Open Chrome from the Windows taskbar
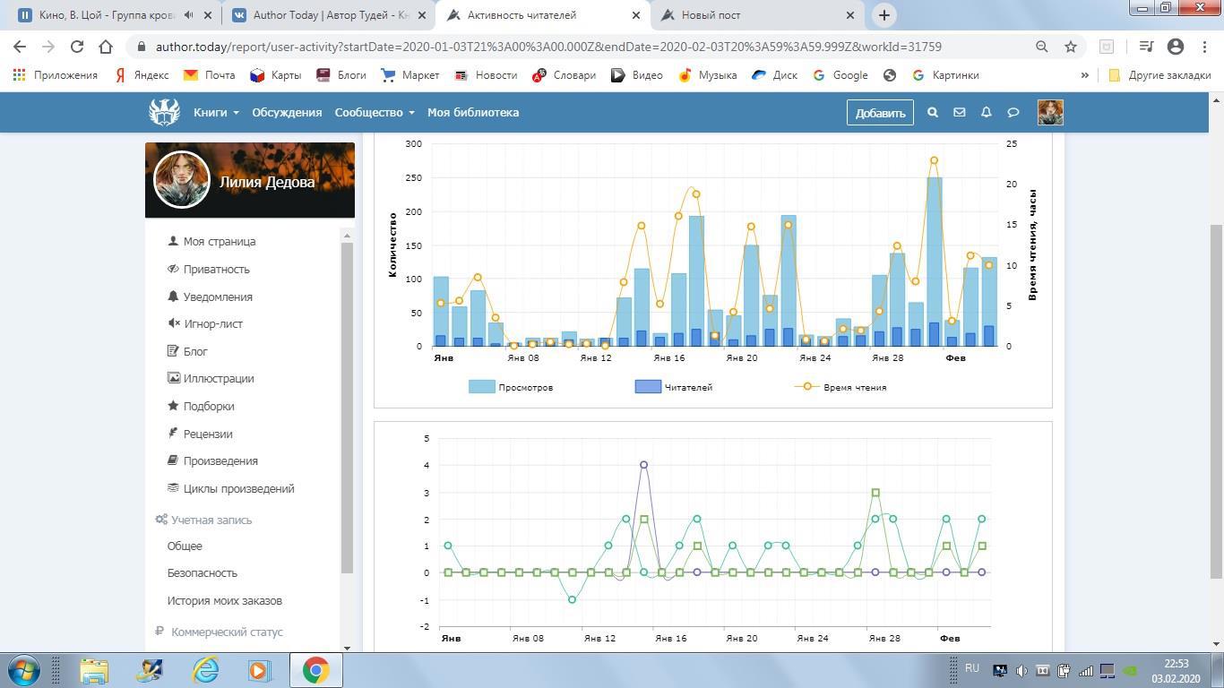 315,670
